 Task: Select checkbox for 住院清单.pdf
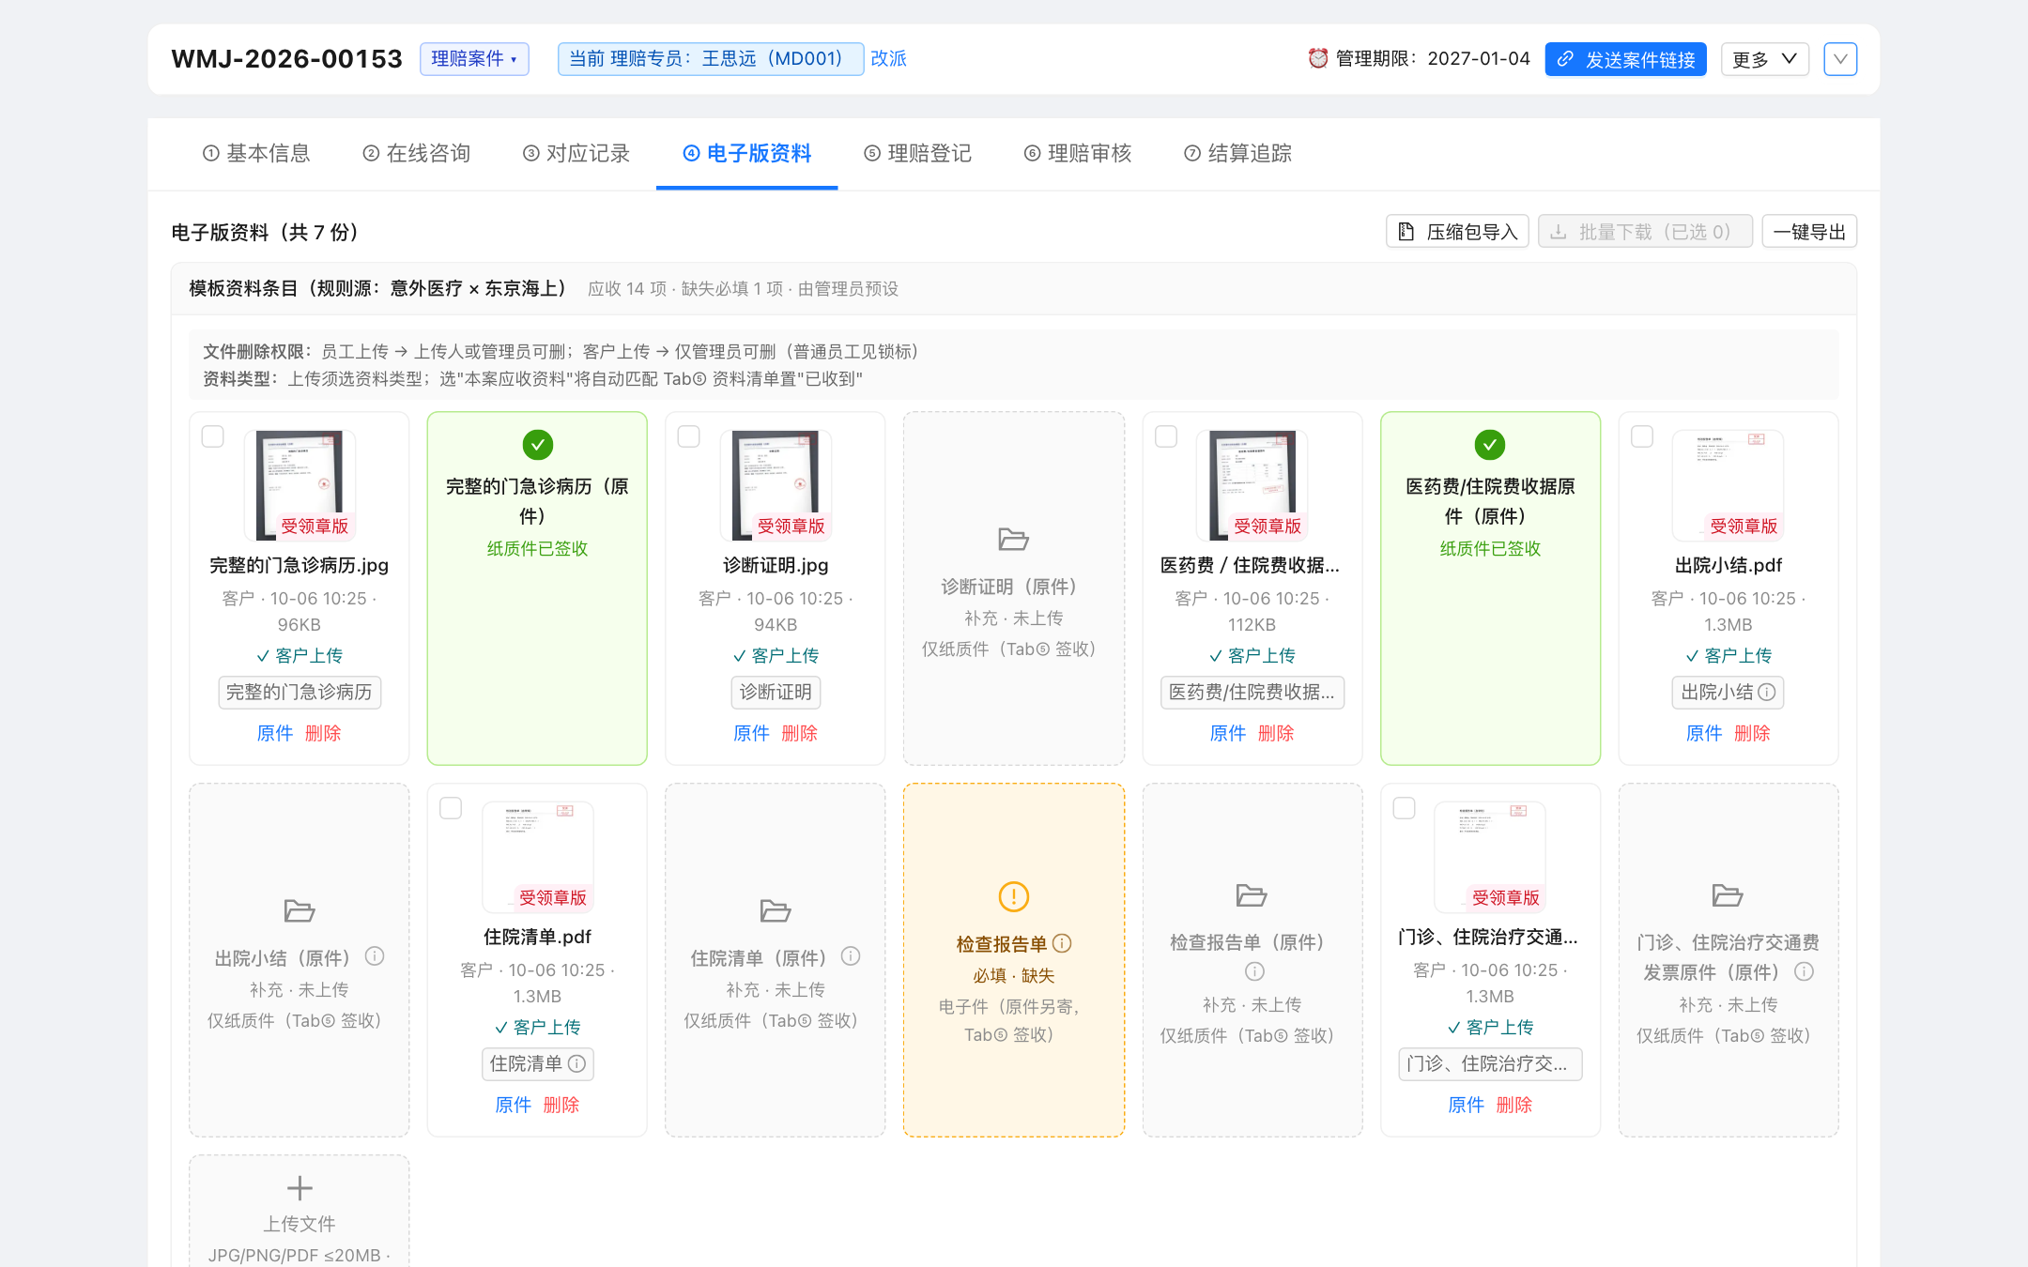coord(451,808)
